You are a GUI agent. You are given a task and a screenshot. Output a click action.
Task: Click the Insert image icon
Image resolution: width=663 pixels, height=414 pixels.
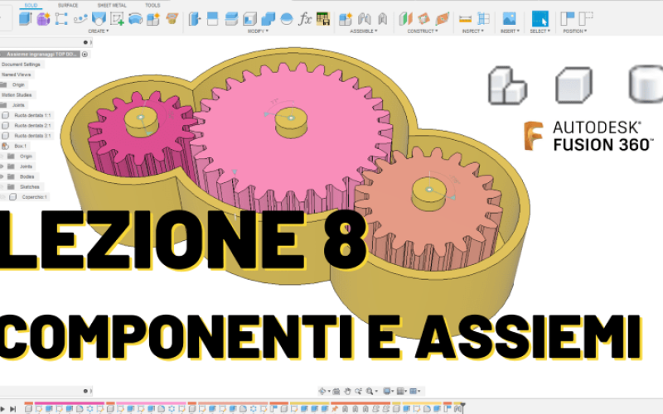tap(509, 19)
